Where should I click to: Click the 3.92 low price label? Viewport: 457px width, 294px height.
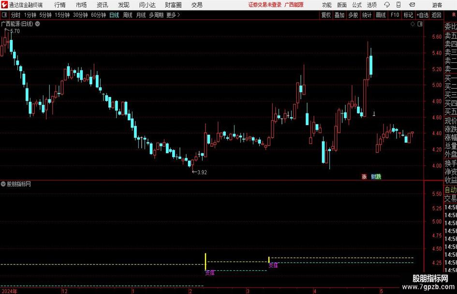(202, 172)
